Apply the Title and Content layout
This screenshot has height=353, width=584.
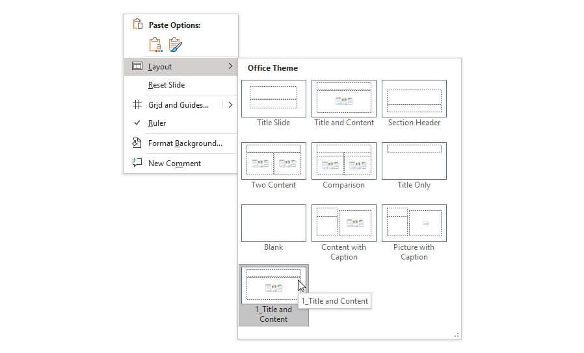pos(344,99)
